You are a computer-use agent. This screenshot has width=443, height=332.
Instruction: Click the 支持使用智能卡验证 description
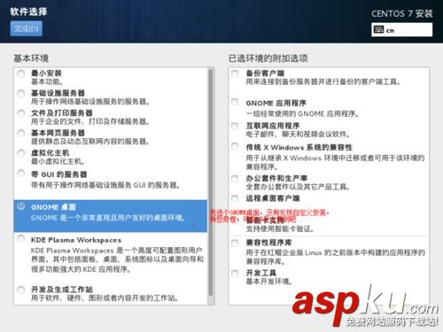[x=280, y=228]
